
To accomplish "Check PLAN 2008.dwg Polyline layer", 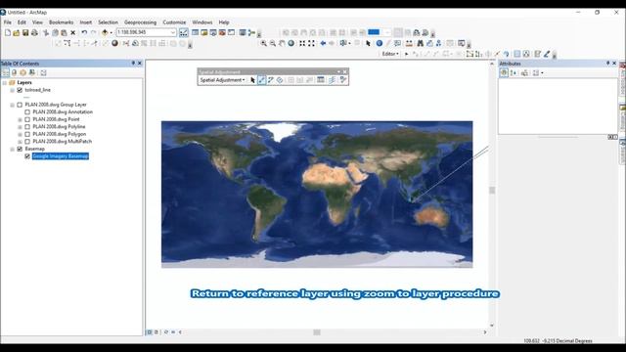I will [x=27, y=126].
